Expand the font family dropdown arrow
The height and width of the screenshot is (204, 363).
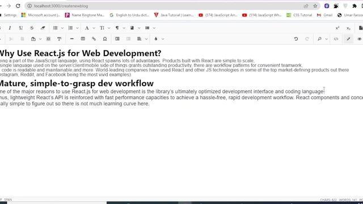click(x=94, y=28)
